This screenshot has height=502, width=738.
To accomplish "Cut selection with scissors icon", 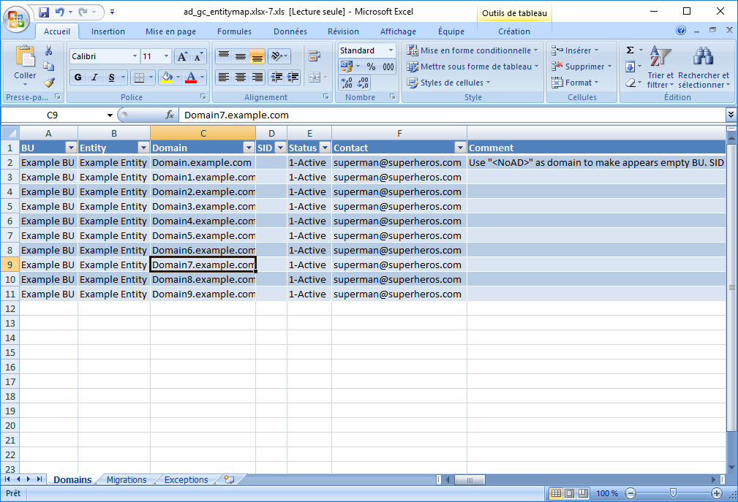I will [x=48, y=50].
